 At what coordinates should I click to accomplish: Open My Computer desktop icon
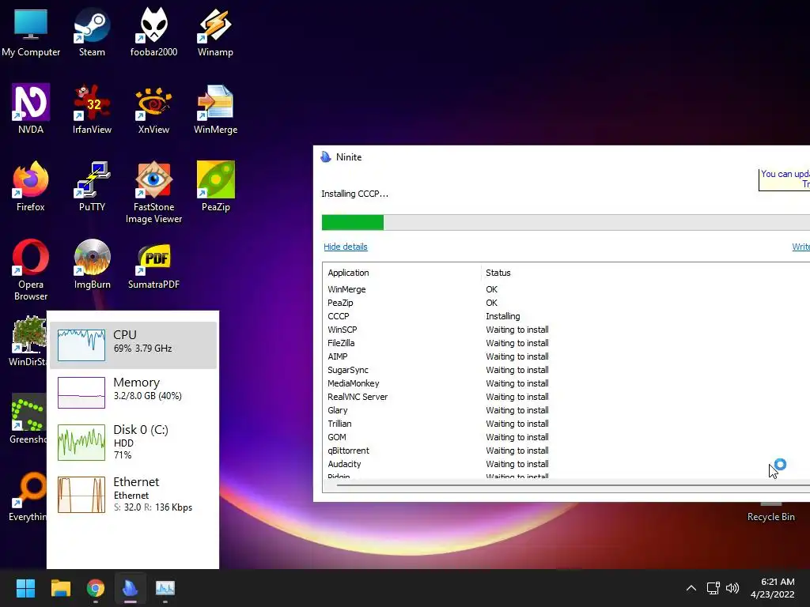(x=31, y=32)
